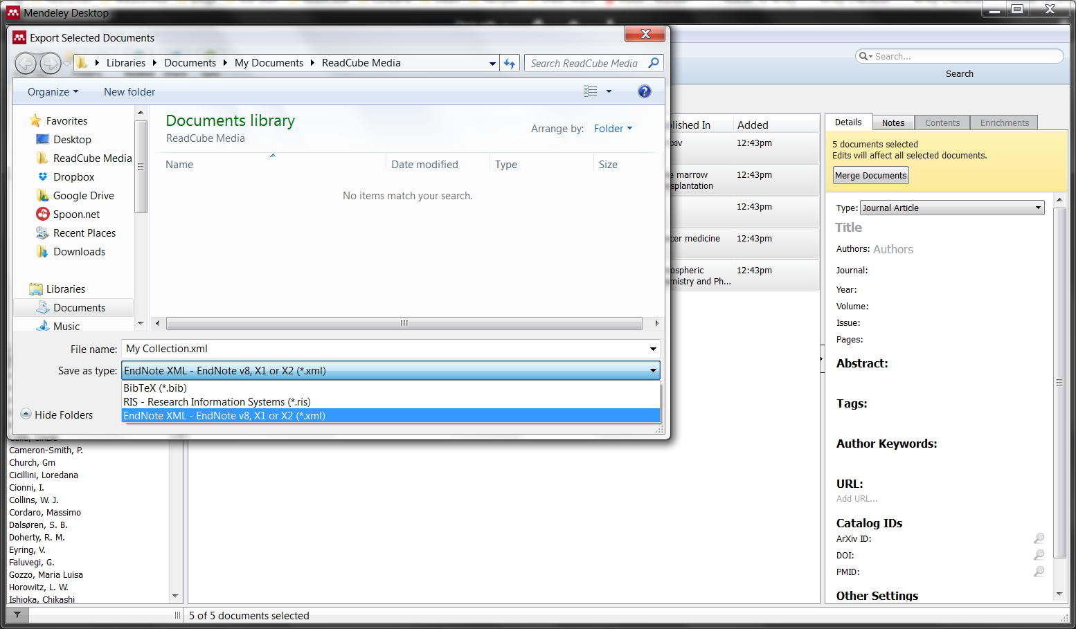Open the view options dropdown arrow
1076x629 pixels.
pos(609,91)
